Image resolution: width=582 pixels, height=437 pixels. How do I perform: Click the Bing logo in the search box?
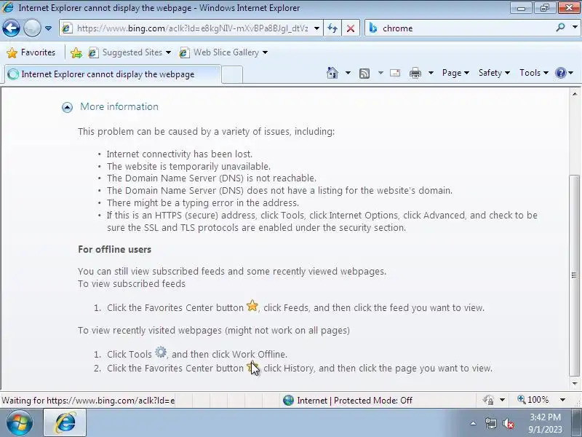(x=373, y=28)
